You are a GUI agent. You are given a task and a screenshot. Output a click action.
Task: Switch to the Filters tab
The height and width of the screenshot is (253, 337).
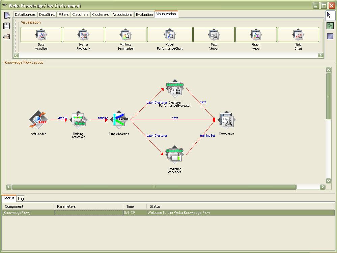(64, 15)
